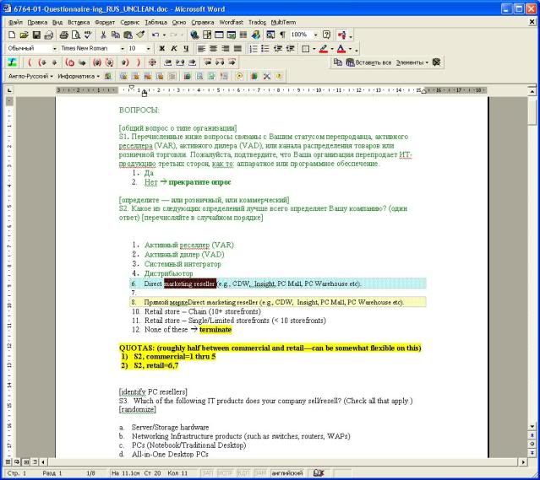540x480 pixels.
Task: Insert hyperlink with the globe icon
Action: tap(194, 35)
